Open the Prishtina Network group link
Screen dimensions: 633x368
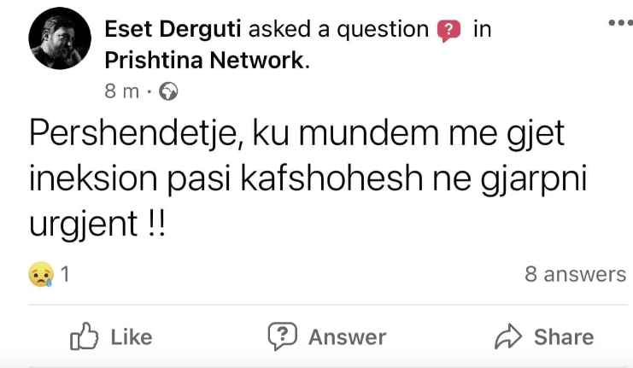[203, 60]
